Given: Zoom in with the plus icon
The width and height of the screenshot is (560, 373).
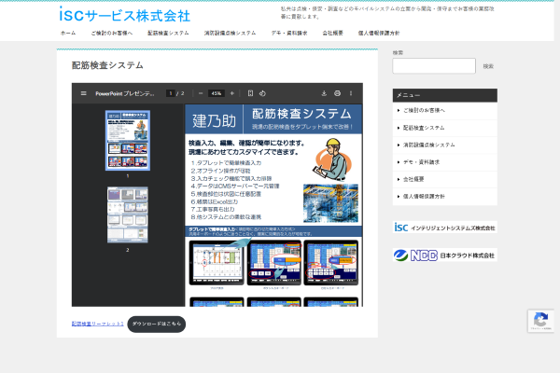Looking at the screenshot, I should tap(231, 93).
